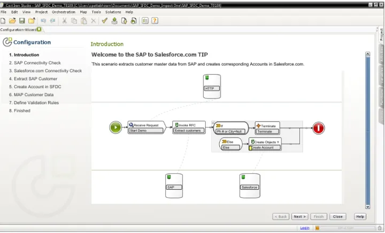Validate orchestration with the checkmark icon

pyautogui.click(x=105, y=21)
